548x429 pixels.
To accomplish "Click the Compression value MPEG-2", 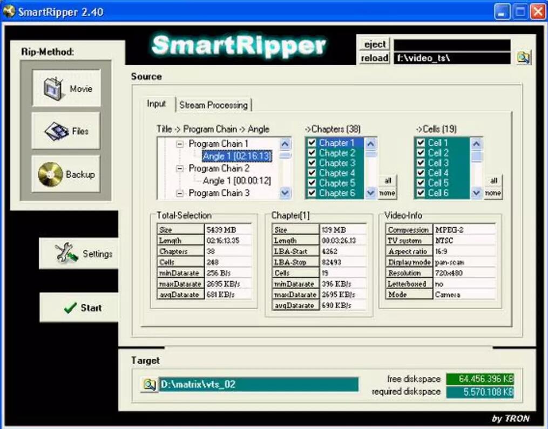I will (x=464, y=229).
